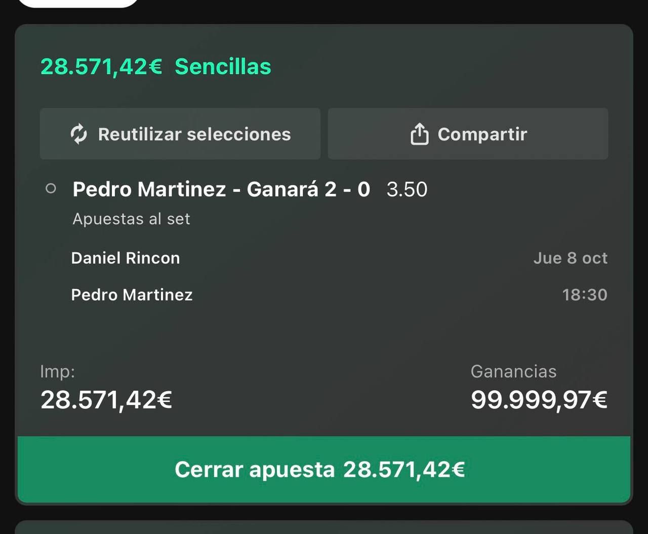Click Reutilizar selecciones button
This screenshot has height=534, width=648.
pyautogui.click(x=180, y=134)
